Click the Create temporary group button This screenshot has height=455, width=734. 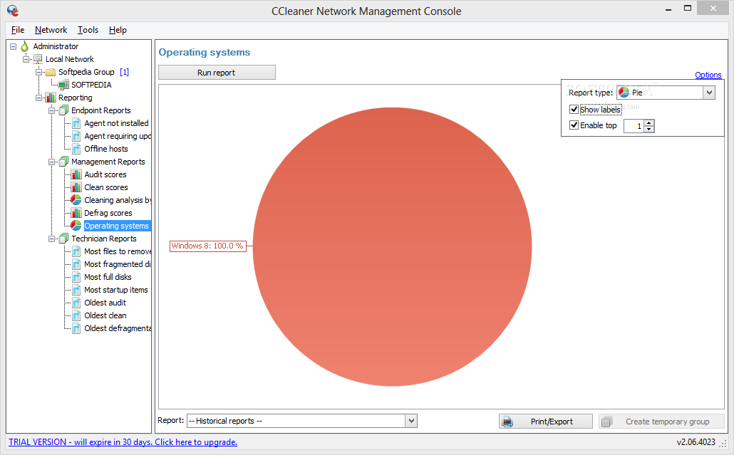[x=661, y=422]
